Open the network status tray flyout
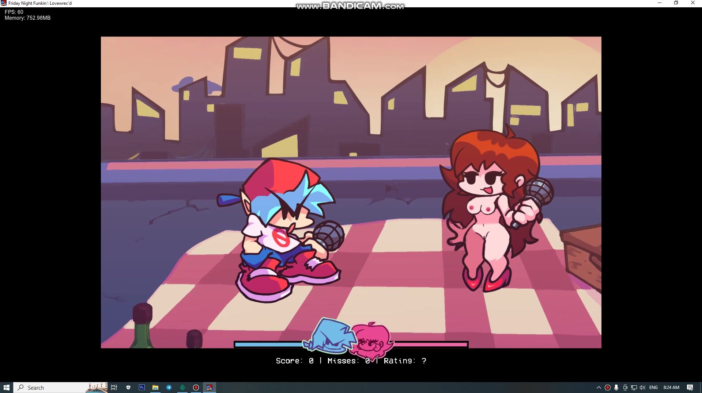This screenshot has width=702, height=393. (634, 388)
